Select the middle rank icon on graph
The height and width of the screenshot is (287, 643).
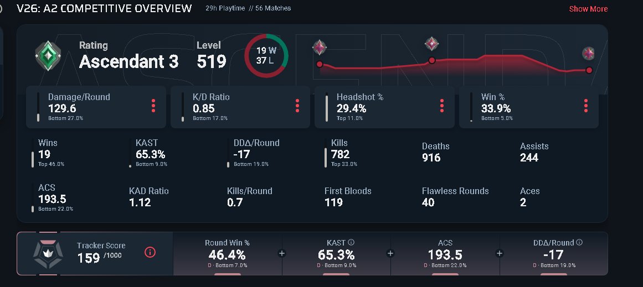coord(431,43)
